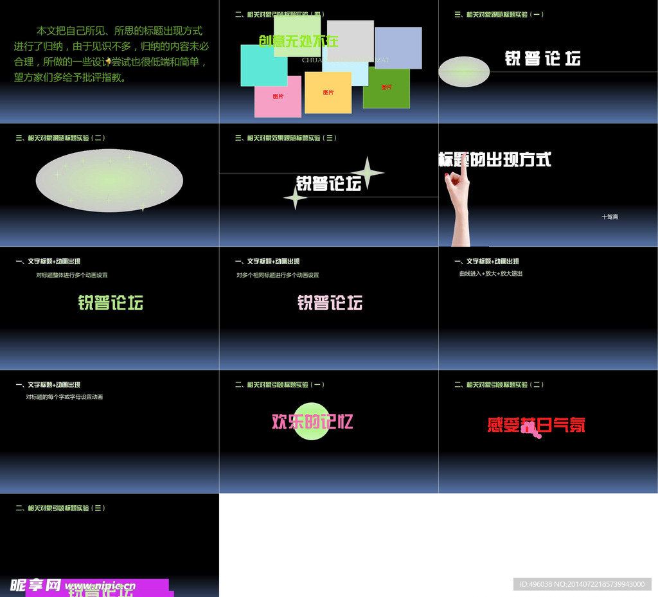This screenshot has width=658, height=597.
Task: Click the 十驾斋 author text
Action: 610,217
